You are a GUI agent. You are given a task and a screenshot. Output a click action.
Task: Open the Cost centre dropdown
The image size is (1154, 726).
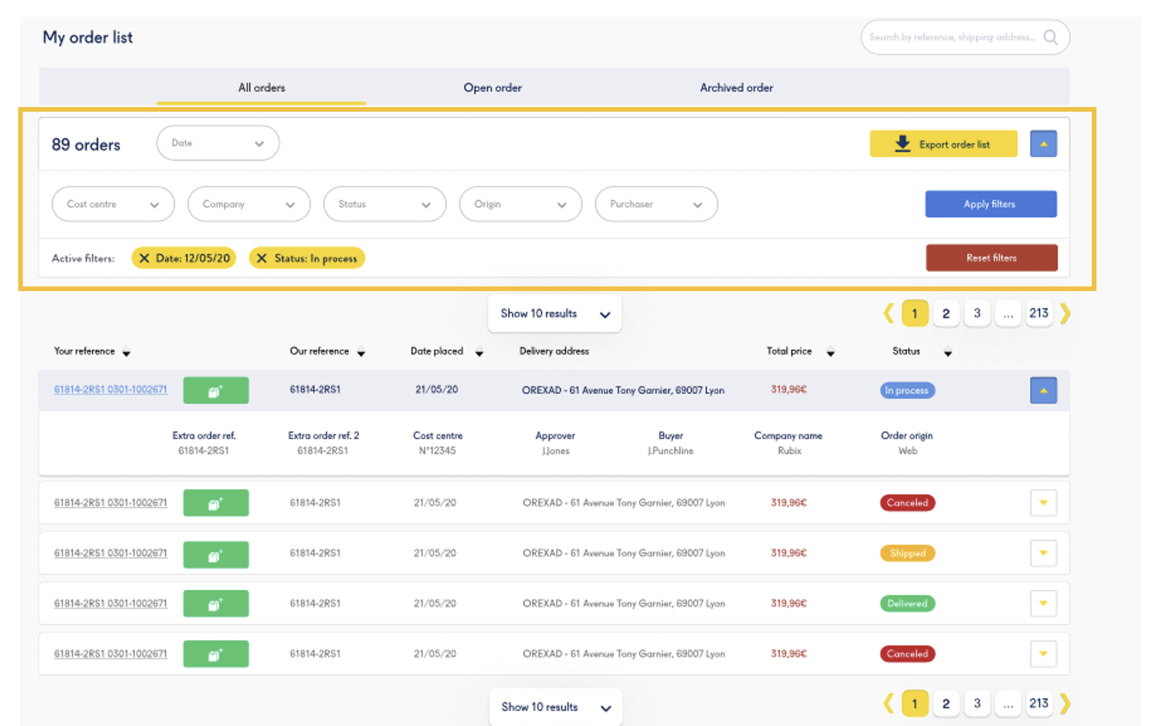point(113,204)
